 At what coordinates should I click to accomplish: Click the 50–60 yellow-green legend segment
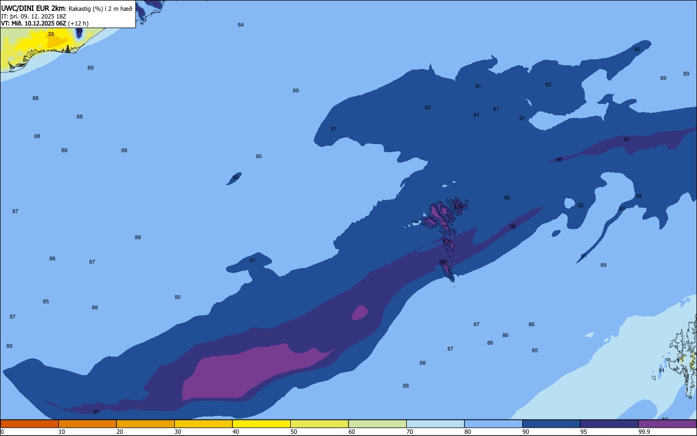[x=319, y=423]
